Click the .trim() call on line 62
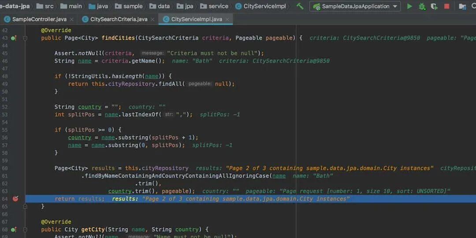476x238 pixels. [146, 183]
